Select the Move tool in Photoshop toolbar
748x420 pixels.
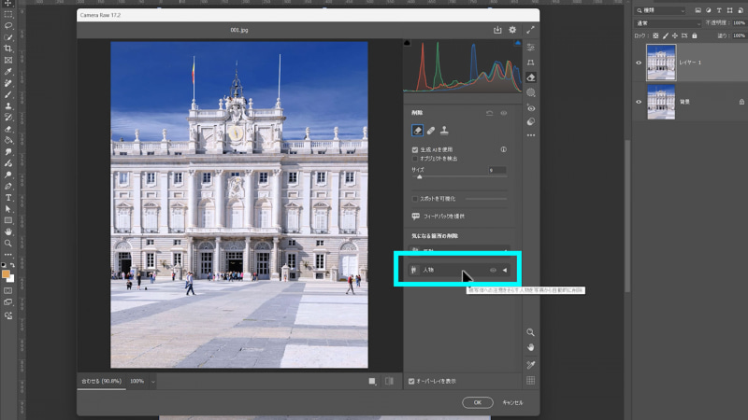pyautogui.click(x=8, y=4)
